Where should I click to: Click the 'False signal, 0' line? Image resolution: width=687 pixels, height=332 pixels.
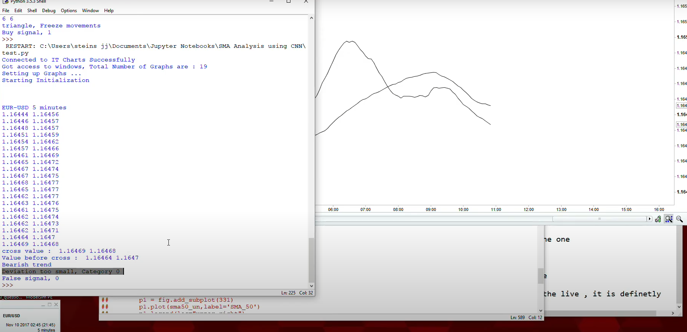(30, 279)
